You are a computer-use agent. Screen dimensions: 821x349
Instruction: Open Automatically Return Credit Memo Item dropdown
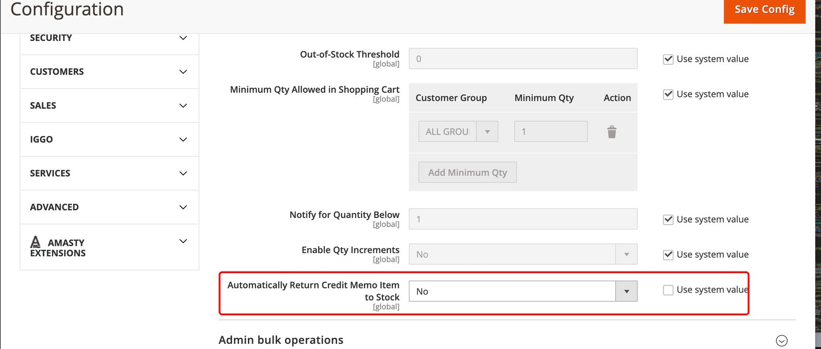[523, 292]
